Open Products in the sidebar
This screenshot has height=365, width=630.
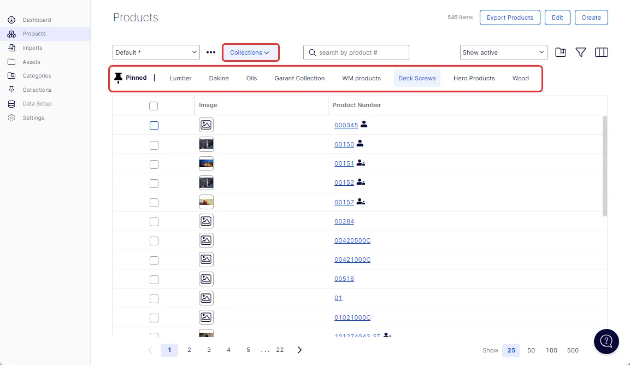[x=45, y=34]
